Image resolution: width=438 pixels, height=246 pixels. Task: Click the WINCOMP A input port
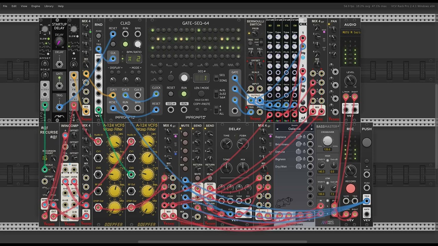click(x=65, y=136)
